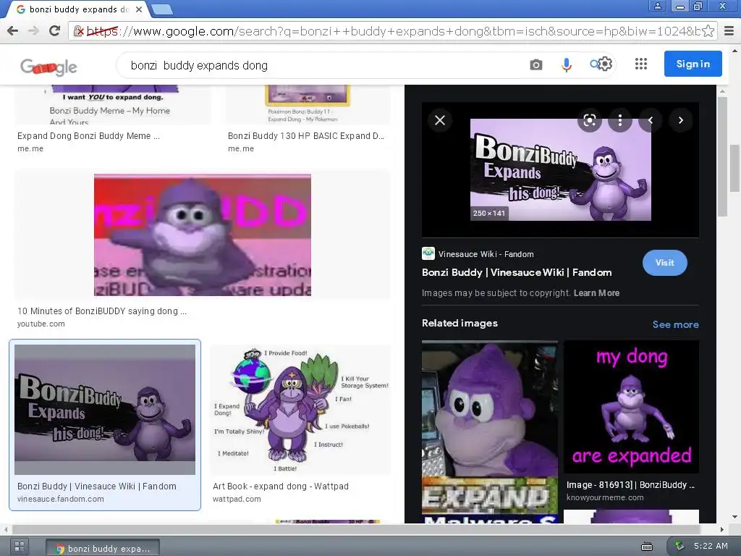Click the blue Visit button

point(664,263)
